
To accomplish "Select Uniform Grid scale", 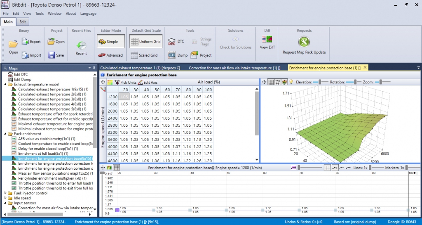I will (x=146, y=42).
